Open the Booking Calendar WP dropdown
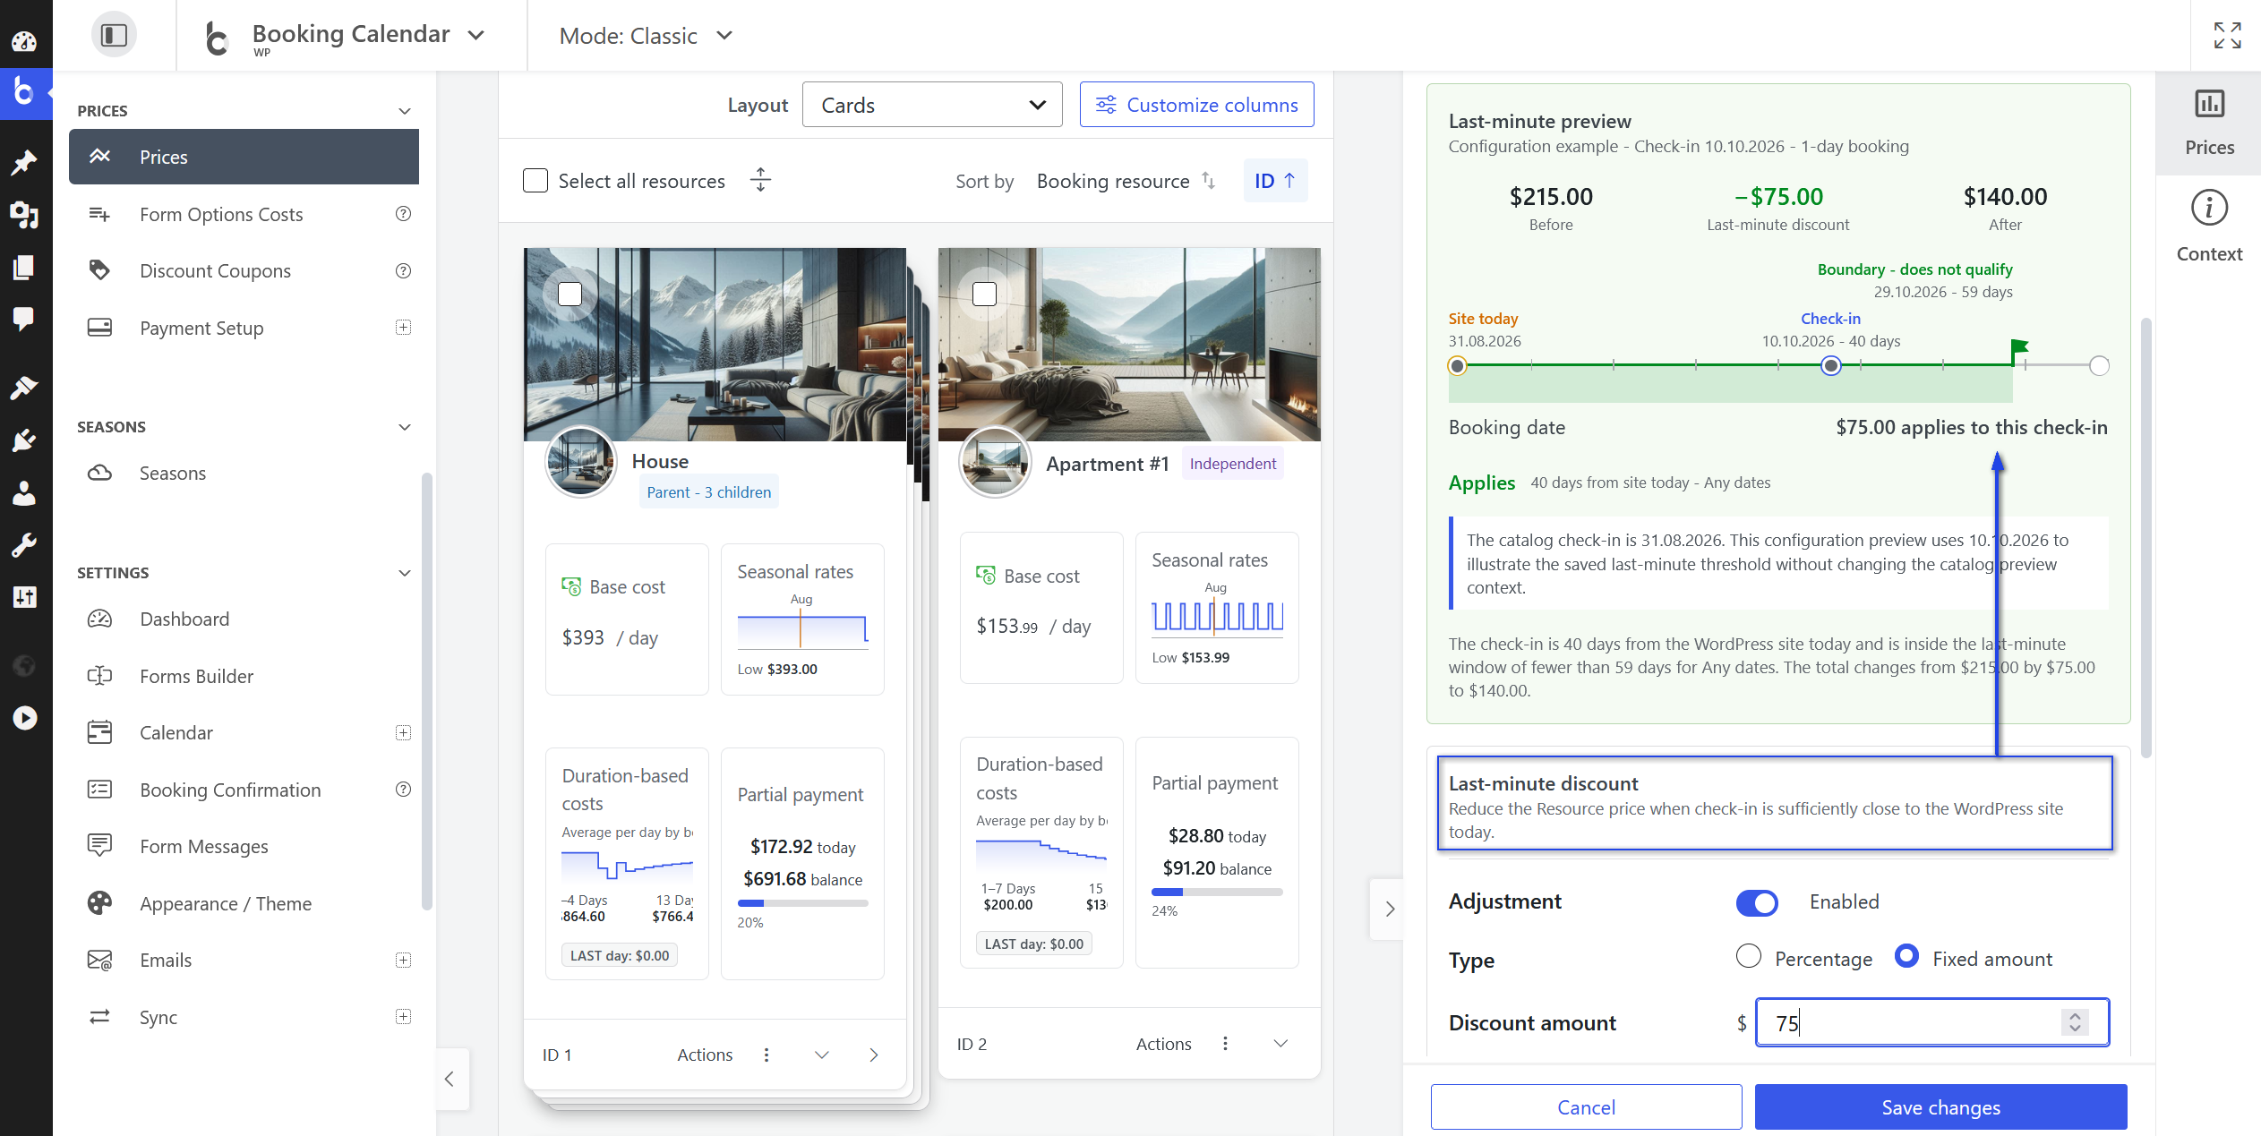The width and height of the screenshot is (2261, 1136). (x=352, y=36)
